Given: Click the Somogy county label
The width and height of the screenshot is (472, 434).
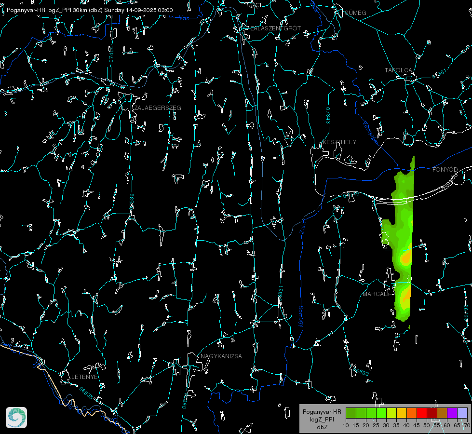Looking at the screenshot, I should click(301, 317).
